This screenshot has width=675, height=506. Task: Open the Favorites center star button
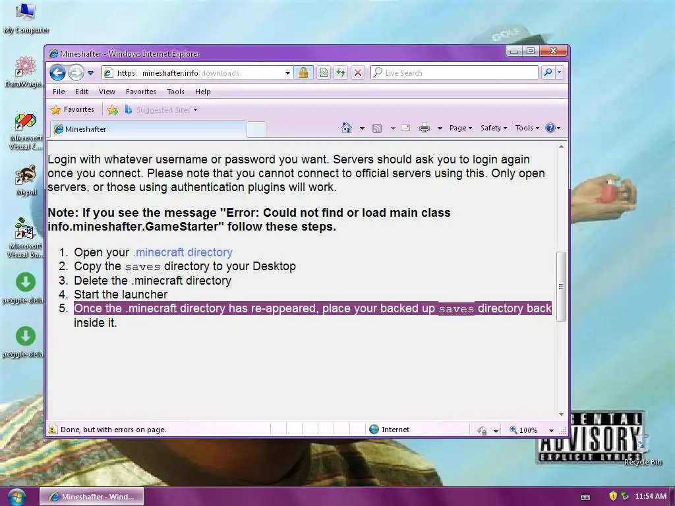pos(73,110)
